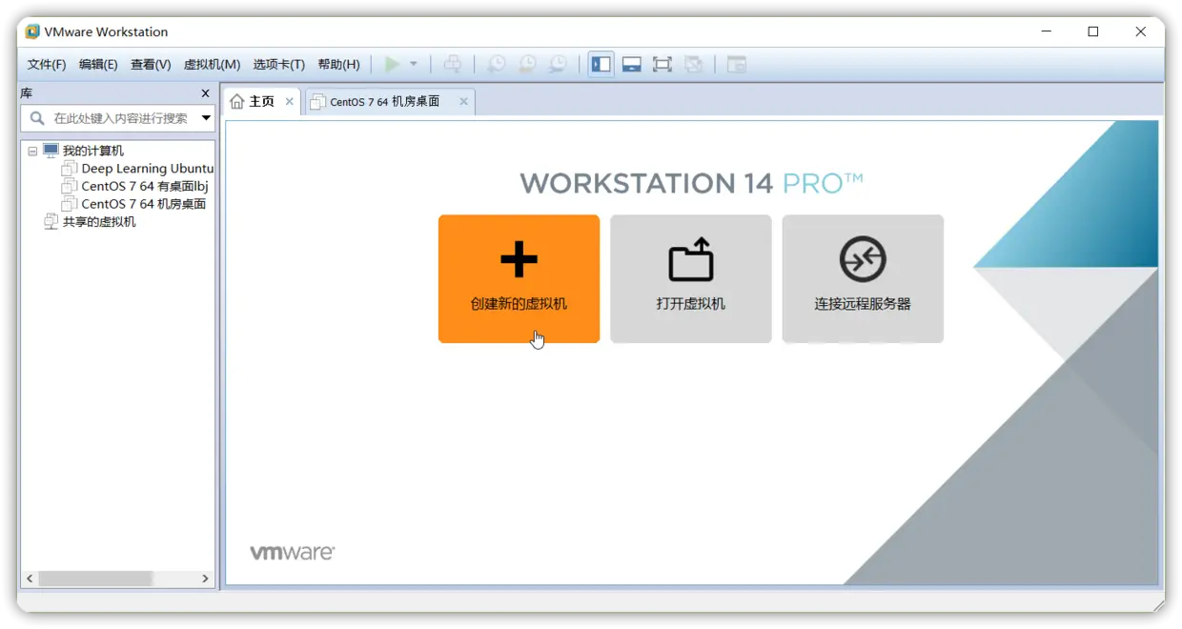Image resolution: width=1182 pixels, height=629 pixels.
Task: Open the library search dropdown arrow
Action: [206, 118]
